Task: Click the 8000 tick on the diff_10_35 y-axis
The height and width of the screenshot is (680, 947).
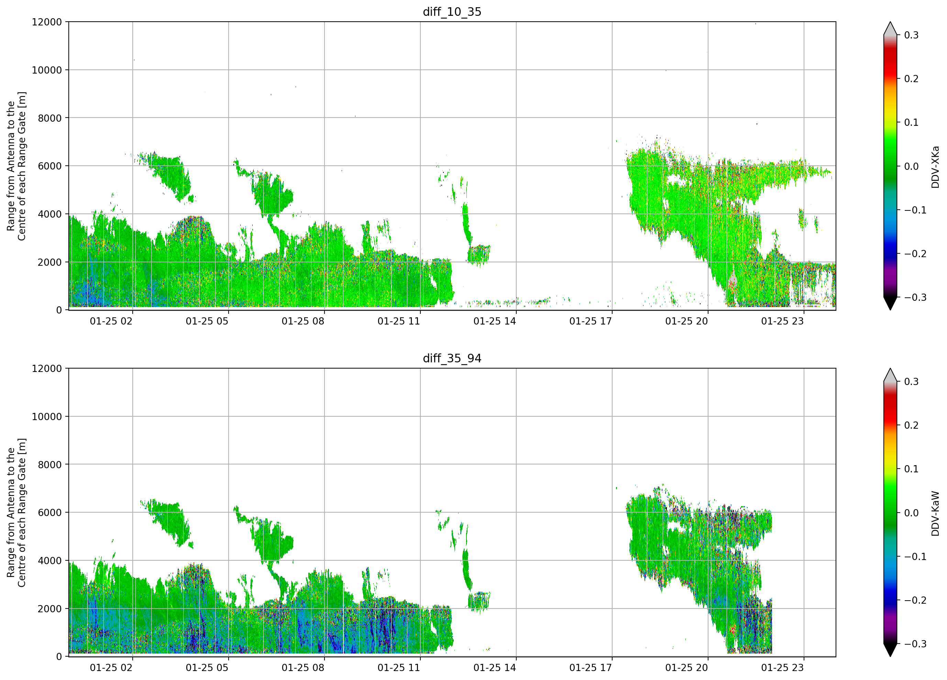Action: tap(50, 118)
